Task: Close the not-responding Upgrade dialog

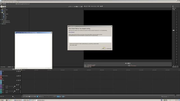Action: coord(51,33)
